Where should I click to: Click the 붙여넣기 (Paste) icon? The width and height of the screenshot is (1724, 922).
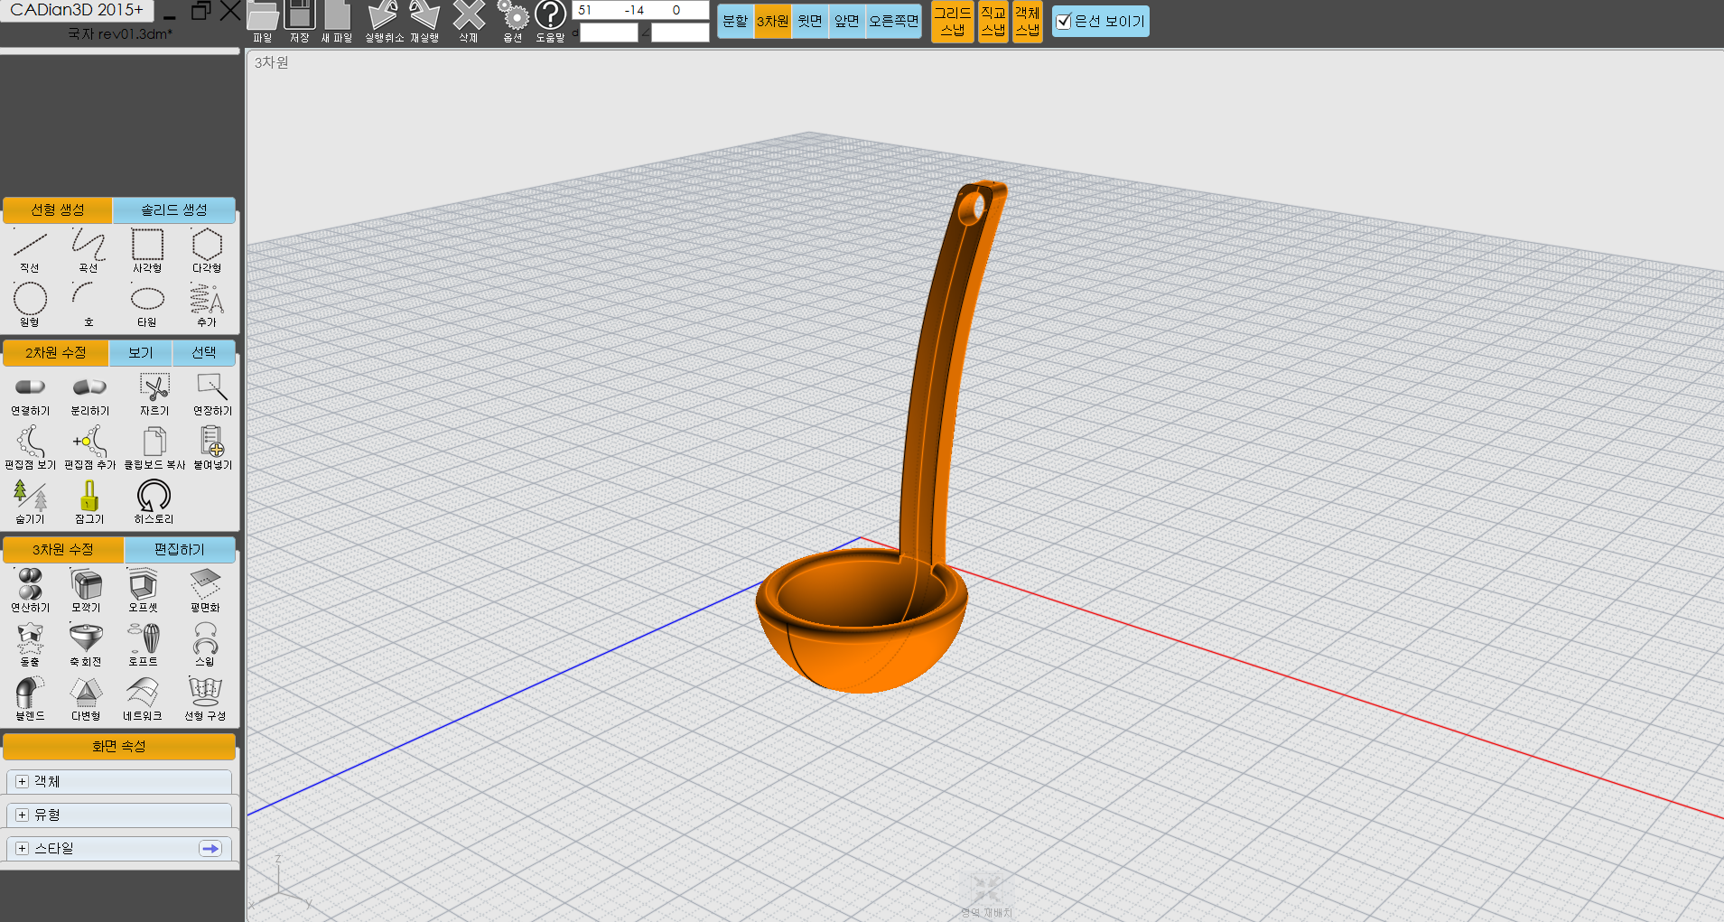coord(212,442)
